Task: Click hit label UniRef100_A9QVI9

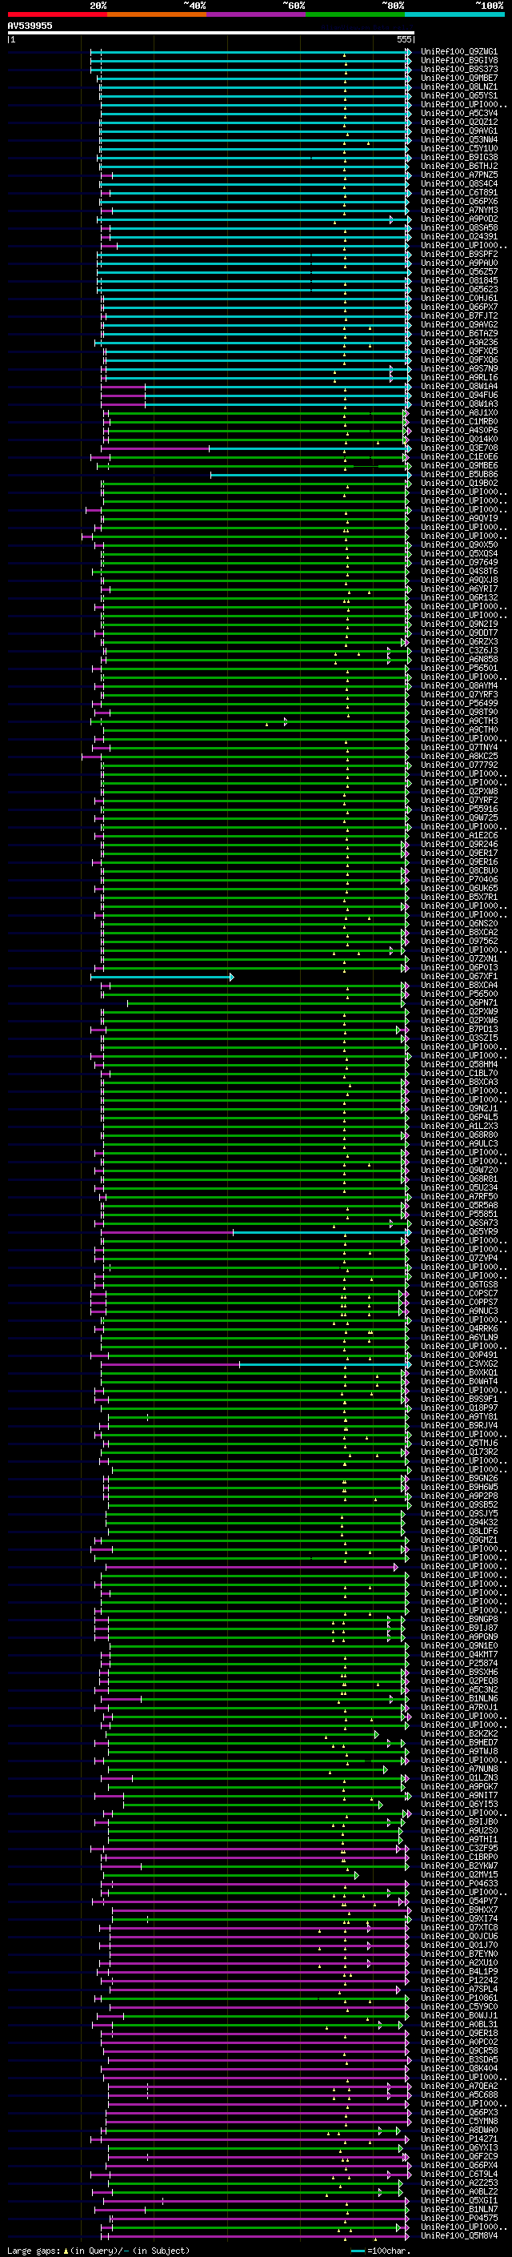Action: coord(459,518)
